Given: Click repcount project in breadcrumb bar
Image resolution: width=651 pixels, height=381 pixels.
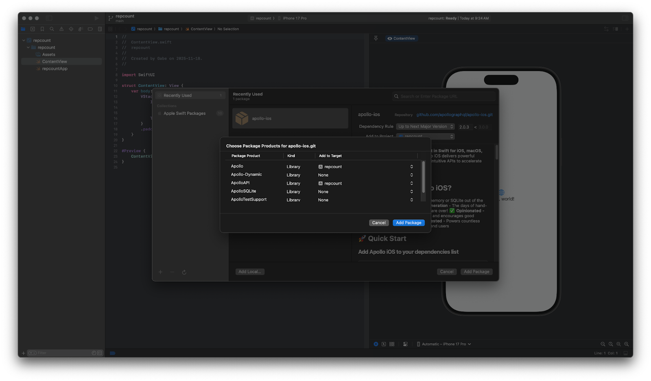Looking at the screenshot, I should coord(142,29).
